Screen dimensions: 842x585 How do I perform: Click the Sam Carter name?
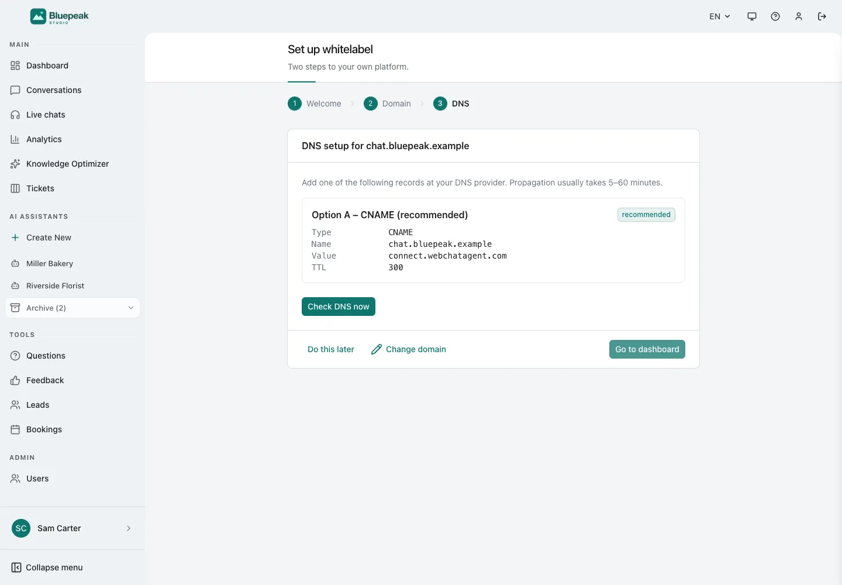(59, 528)
